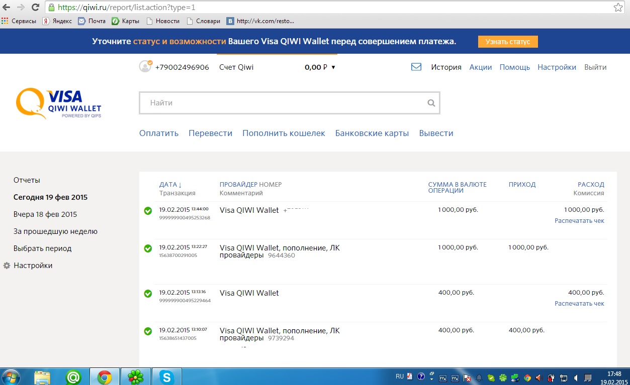Click the Узнать статус button
Screen dimensions: 630x385
click(x=508, y=42)
